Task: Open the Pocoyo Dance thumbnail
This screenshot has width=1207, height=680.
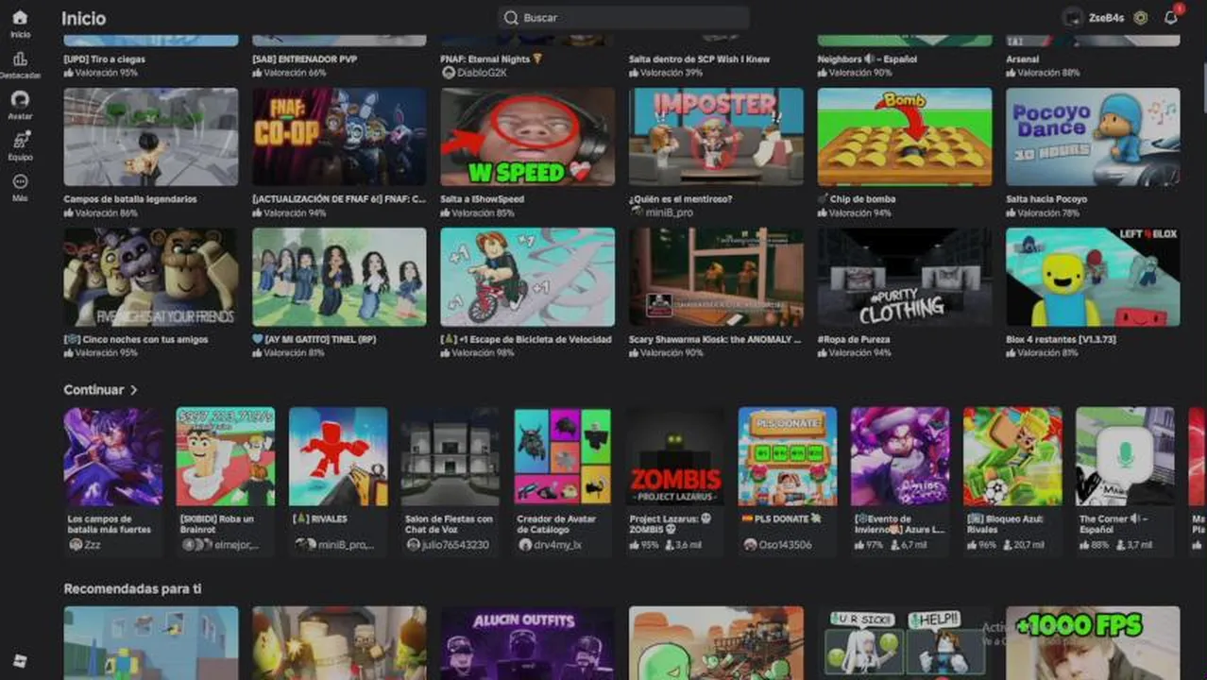Action: (x=1093, y=137)
